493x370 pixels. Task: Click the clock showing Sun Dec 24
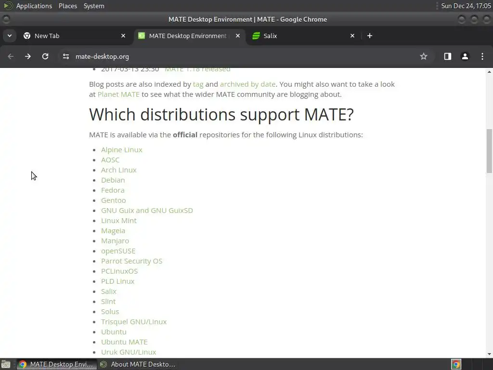466,6
